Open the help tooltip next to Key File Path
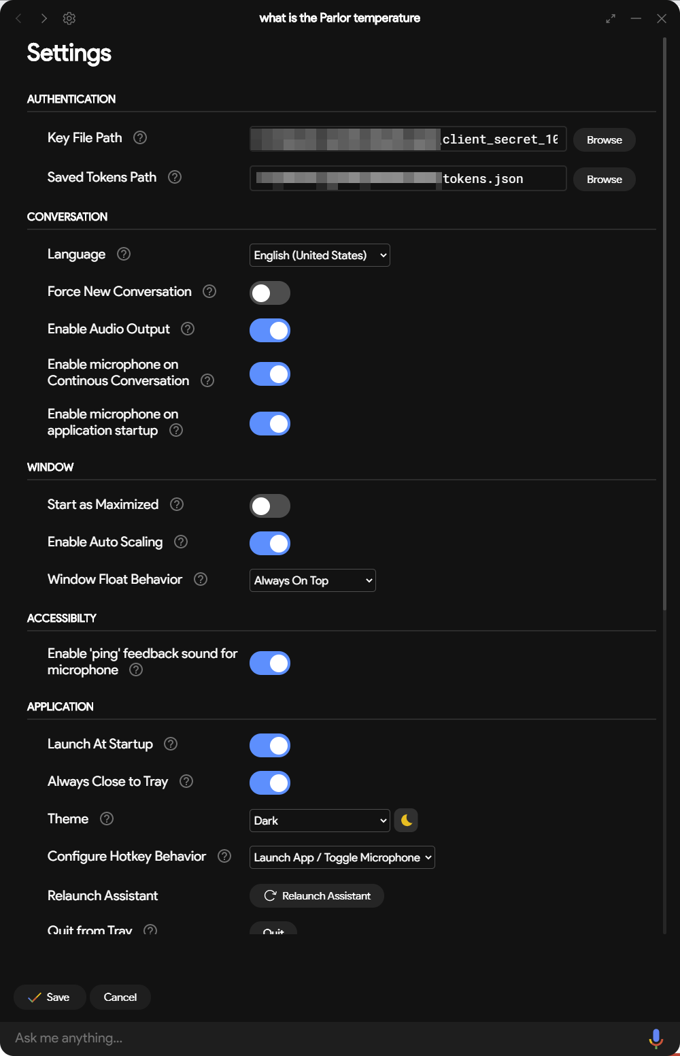 140,137
